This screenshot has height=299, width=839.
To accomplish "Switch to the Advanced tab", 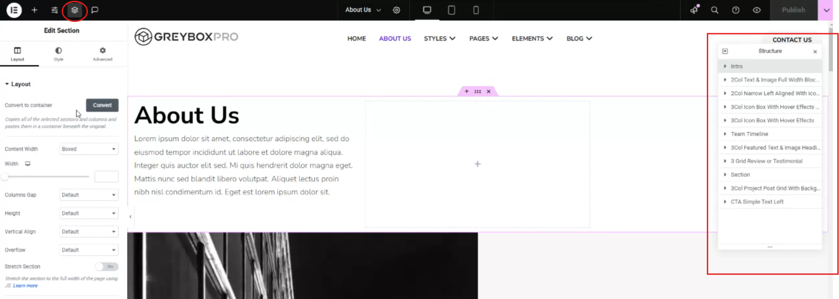I will (102, 54).
